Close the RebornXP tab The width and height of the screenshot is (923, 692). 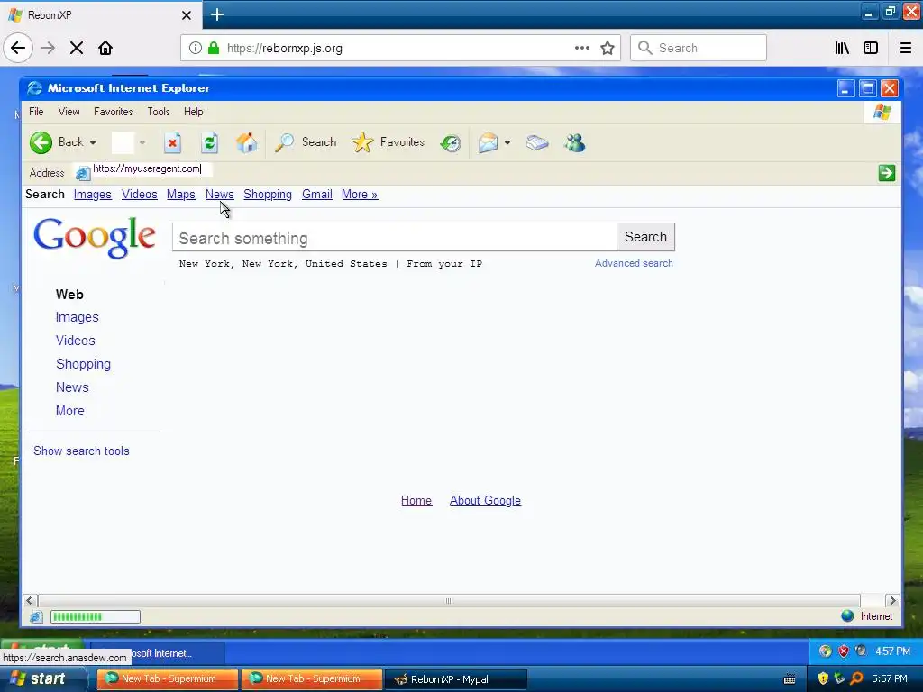(187, 15)
